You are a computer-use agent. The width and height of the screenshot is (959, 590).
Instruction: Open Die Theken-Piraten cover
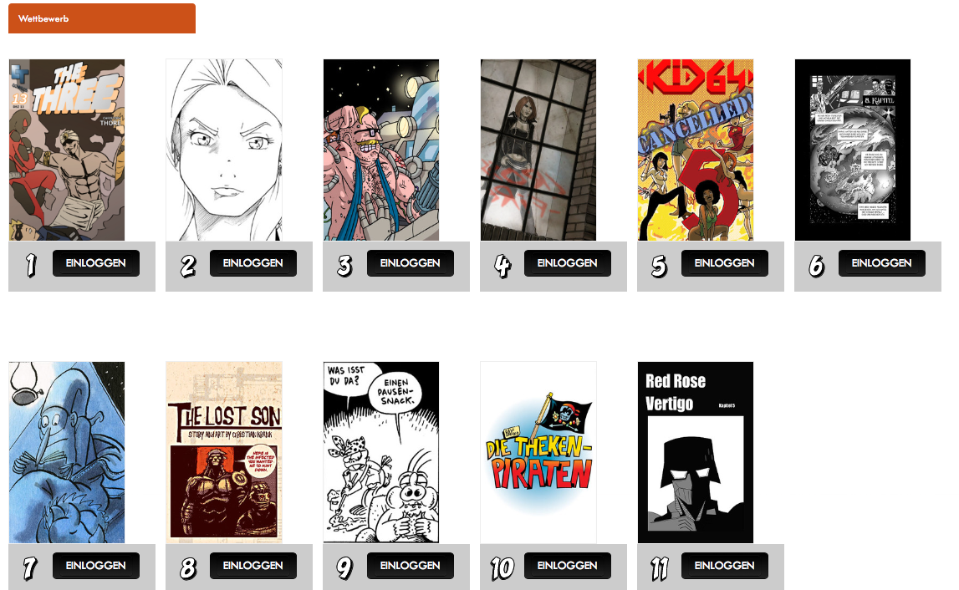[538, 452]
